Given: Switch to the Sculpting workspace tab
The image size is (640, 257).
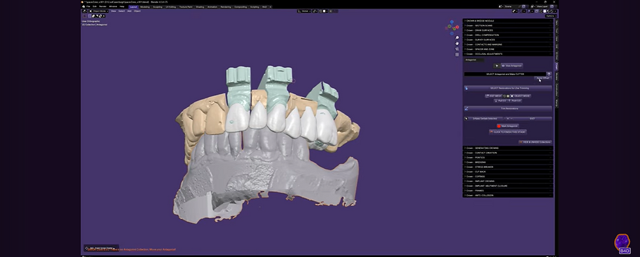Looking at the screenshot, I should (157, 7).
